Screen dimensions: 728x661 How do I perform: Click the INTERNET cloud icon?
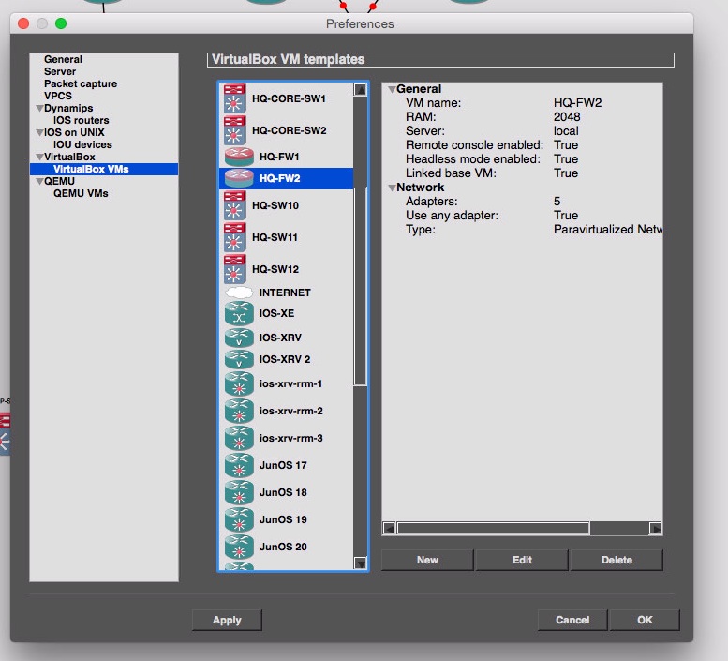tap(239, 293)
